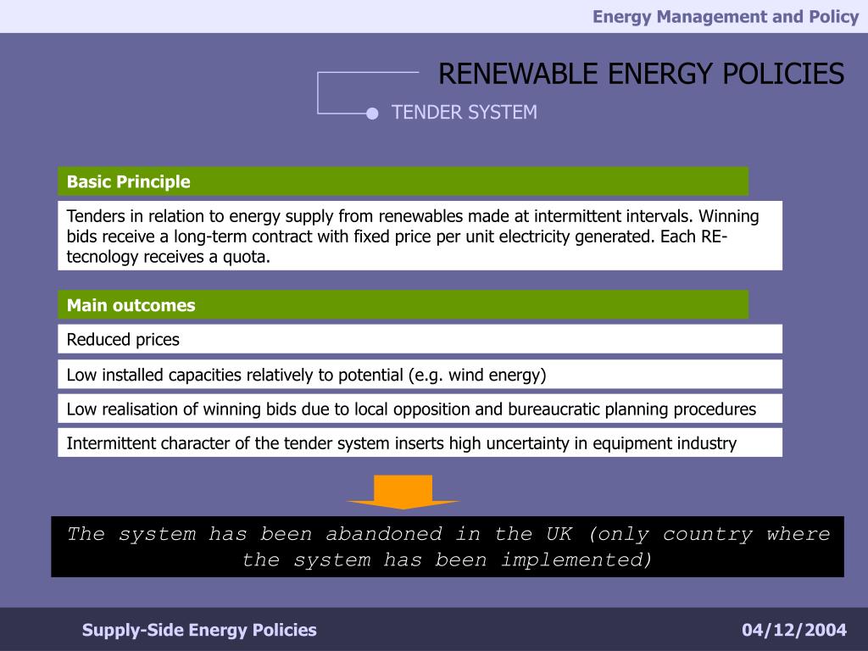Click the bullet dot beside 'TENDER SYSTEM'
The width and height of the screenshot is (868, 651).
pos(373,114)
